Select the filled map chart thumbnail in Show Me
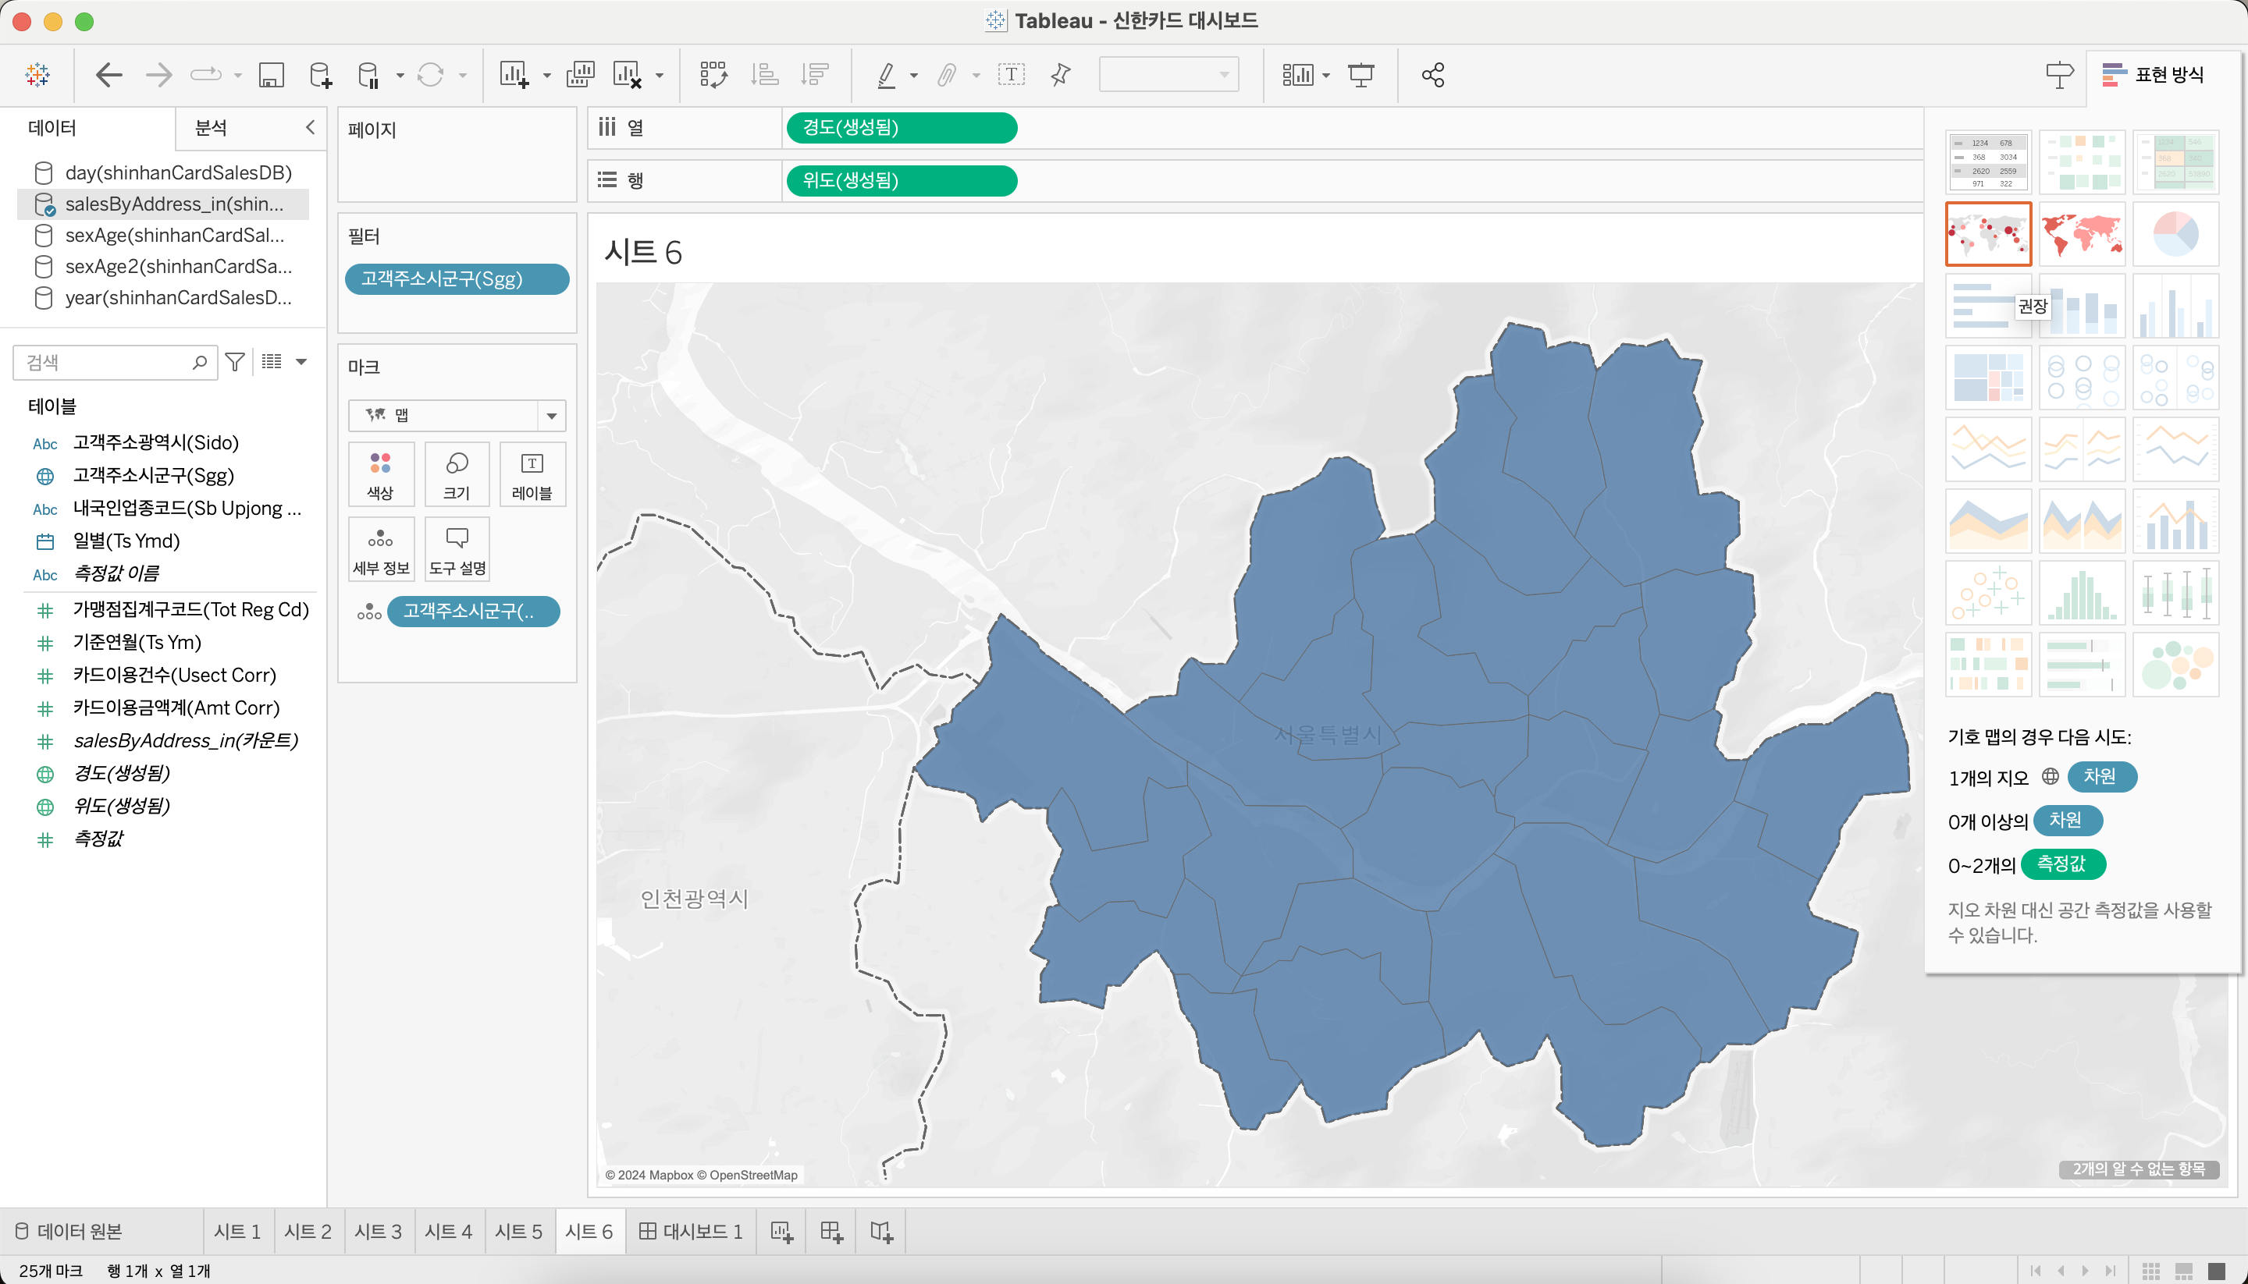This screenshot has width=2248, height=1284. [x=2083, y=234]
